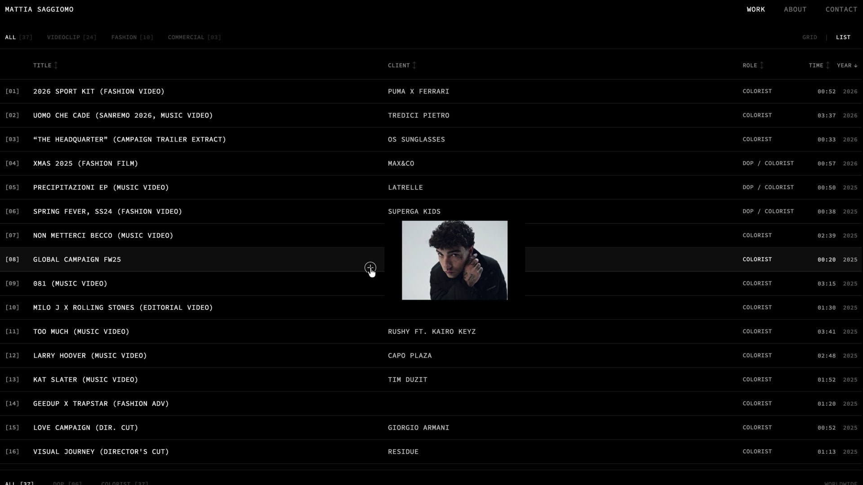Sort list by Role column arrows

(x=762, y=66)
